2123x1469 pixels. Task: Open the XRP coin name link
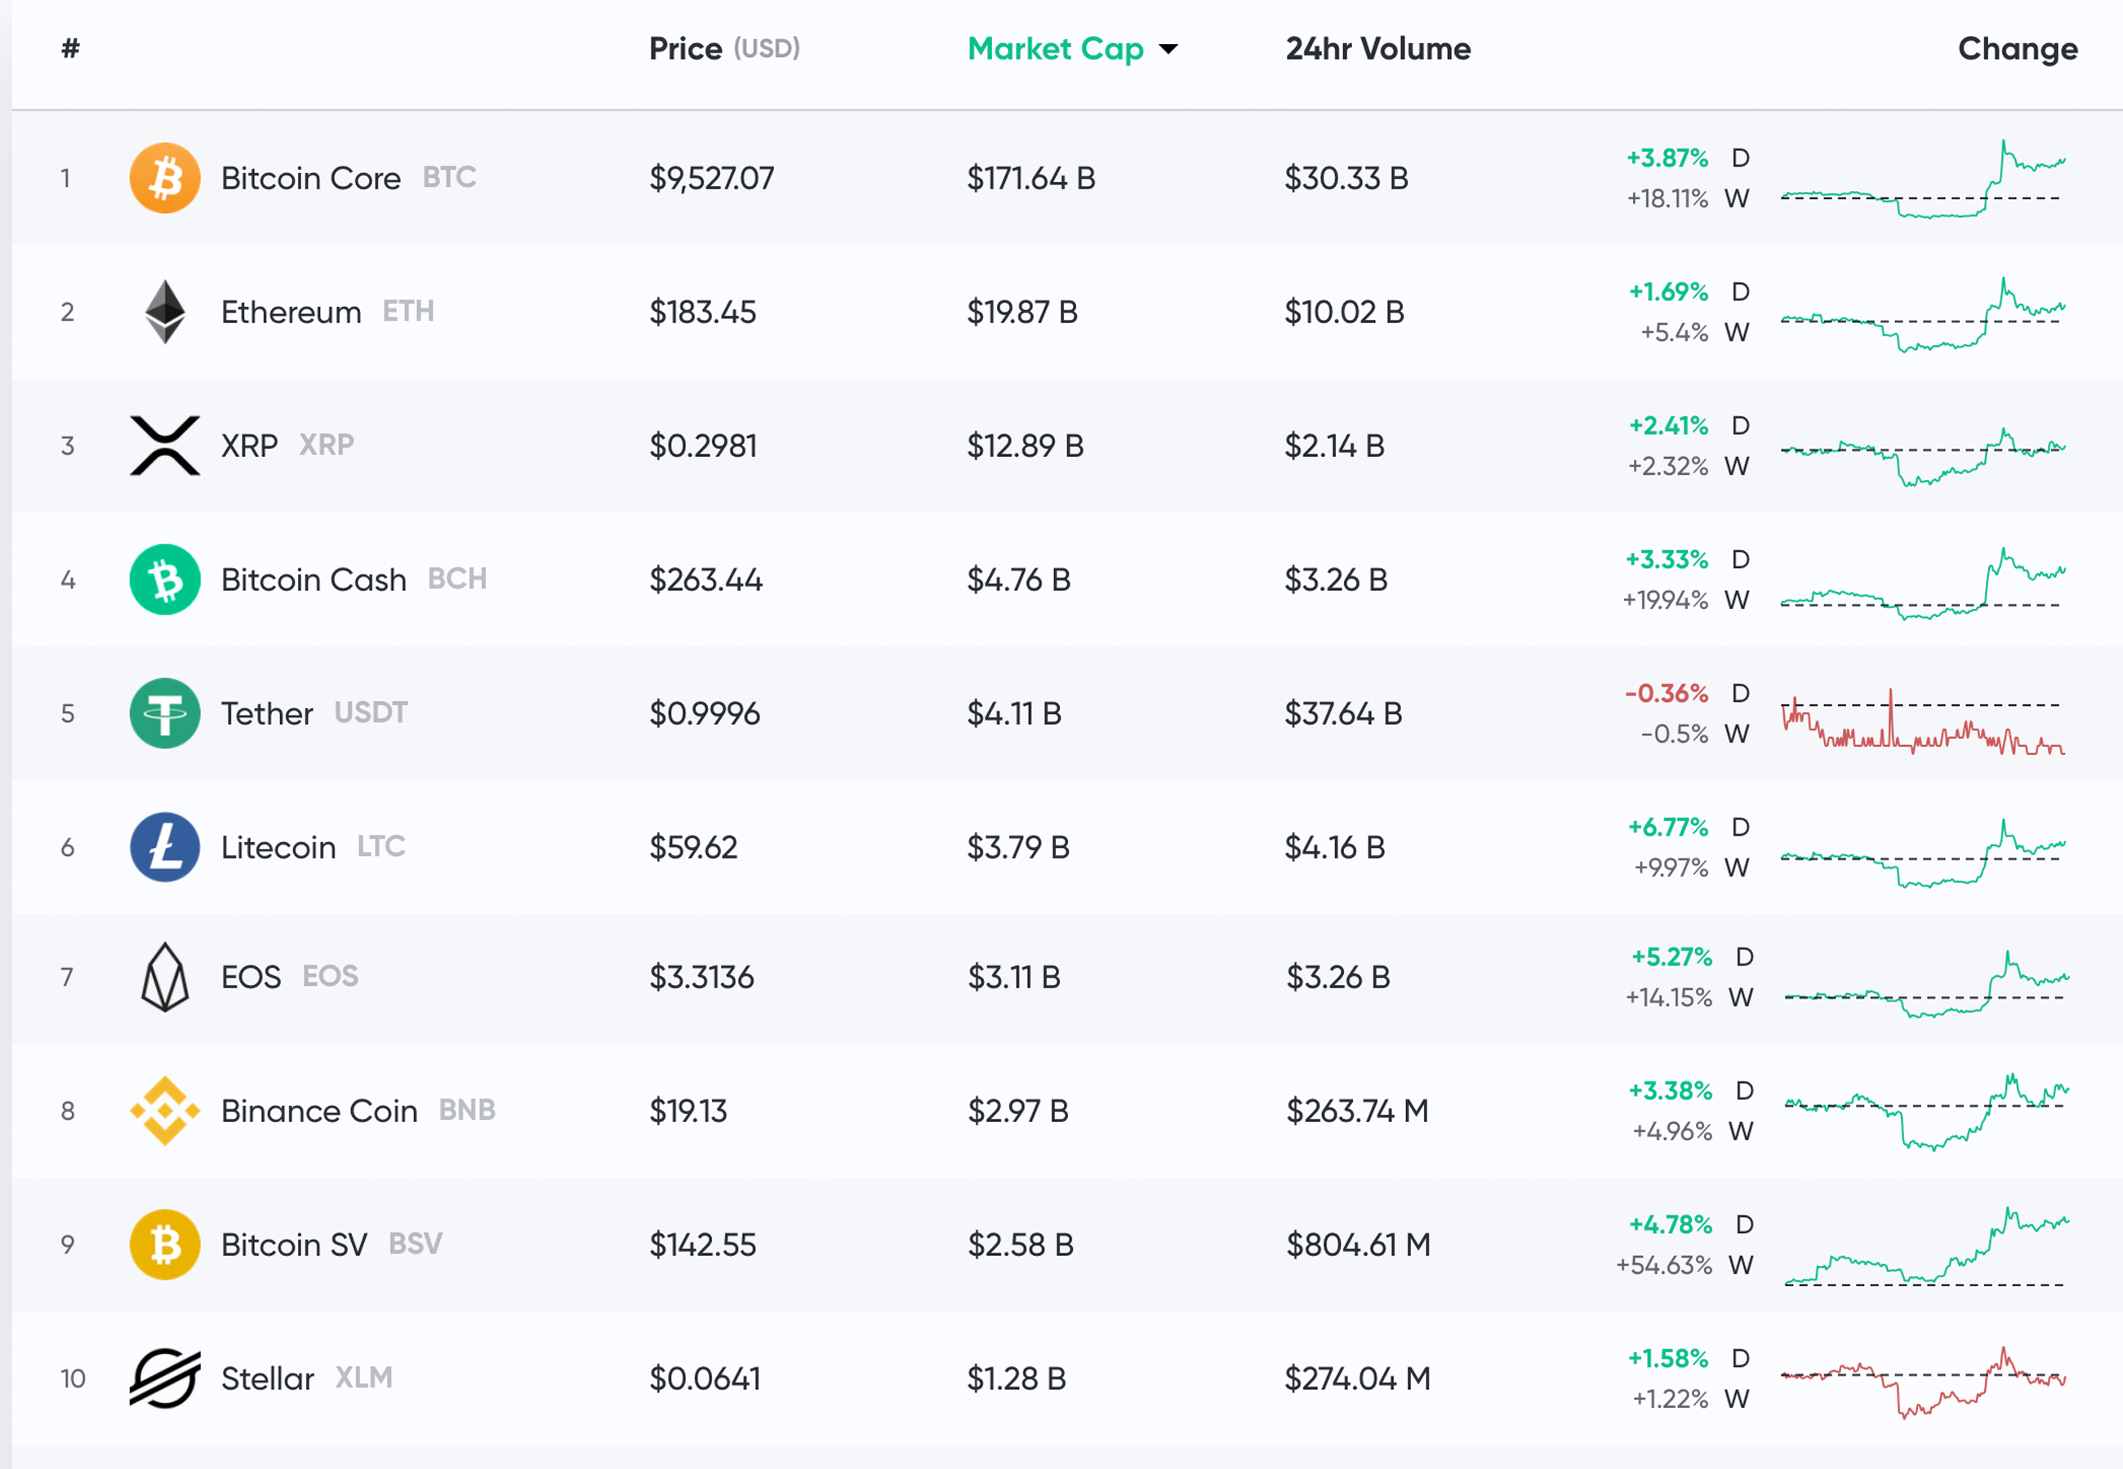tap(250, 446)
